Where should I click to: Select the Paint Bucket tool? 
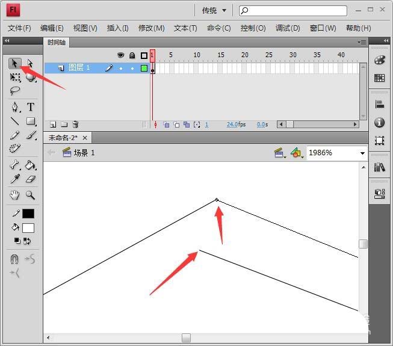tap(31, 165)
